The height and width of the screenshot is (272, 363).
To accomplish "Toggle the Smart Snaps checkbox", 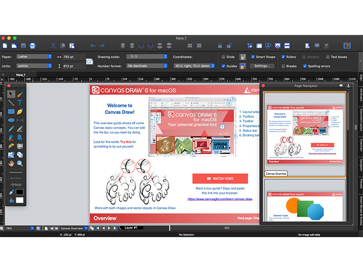I will point(253,57).
